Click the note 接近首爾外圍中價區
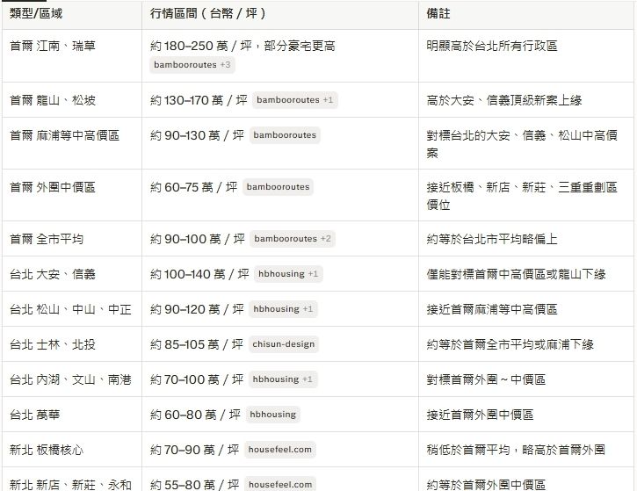Image resolution: width=637 pixels, height=491 pixels. click(x=480, y=415)
